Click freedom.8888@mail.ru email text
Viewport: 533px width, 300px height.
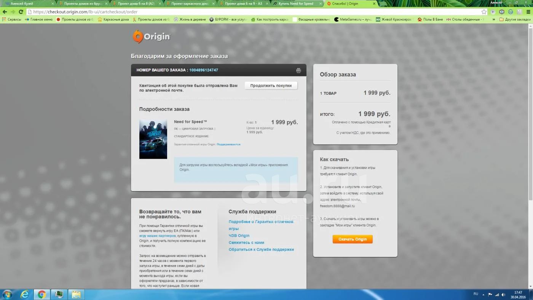pyautogui.click(x=337, y=206)
